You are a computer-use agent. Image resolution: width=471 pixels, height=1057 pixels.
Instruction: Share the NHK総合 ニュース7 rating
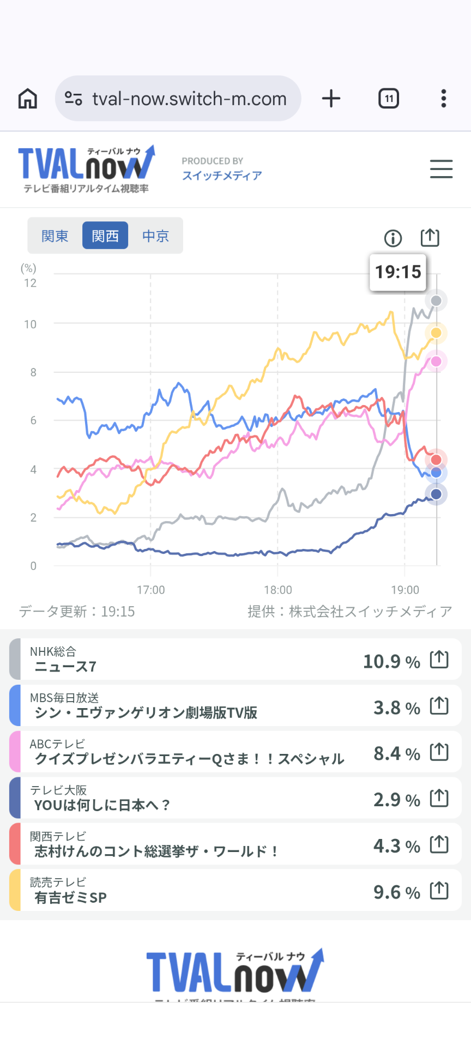click(439, 660)
